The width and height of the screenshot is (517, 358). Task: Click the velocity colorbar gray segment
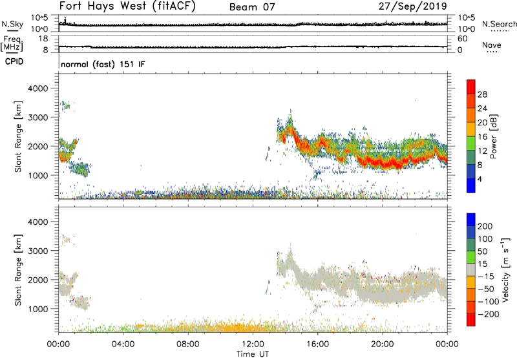click(471, 269)
